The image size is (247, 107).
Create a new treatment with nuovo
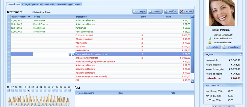coord(155,12)
